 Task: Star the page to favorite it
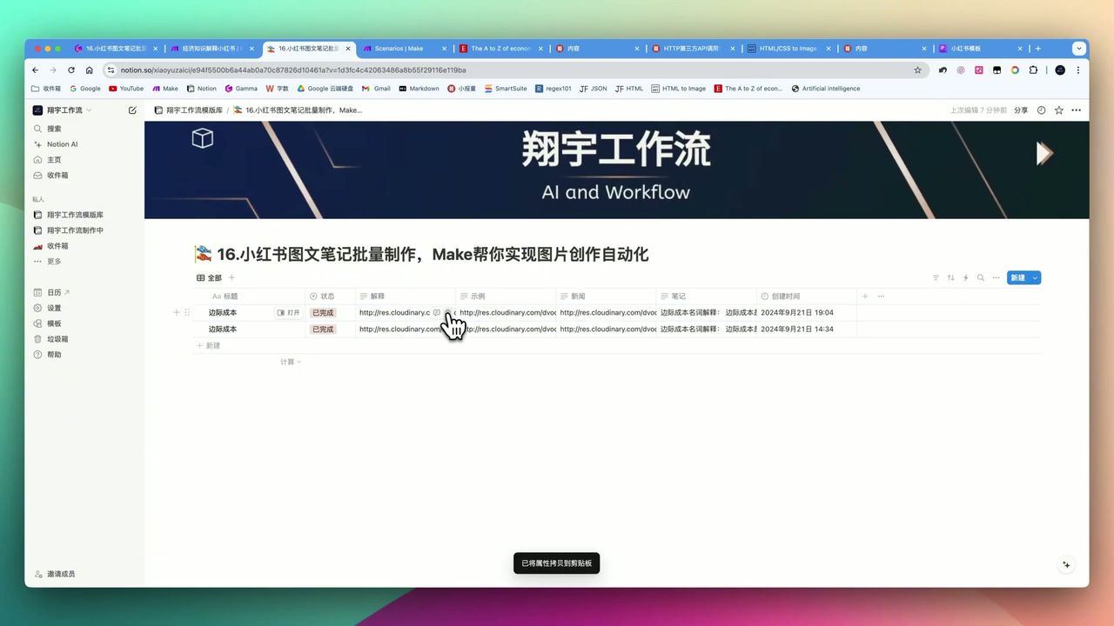click(x=1058, y=110)
